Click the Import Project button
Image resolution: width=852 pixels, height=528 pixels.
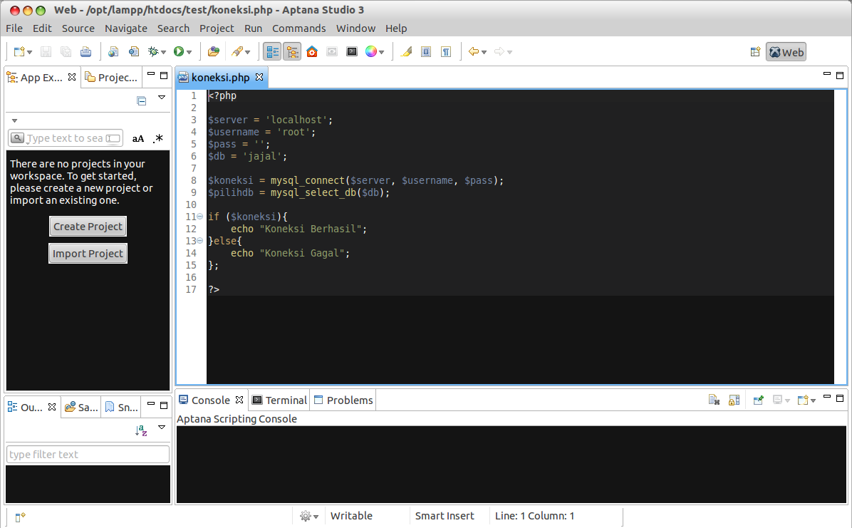pyautogui.click(x=88, y=254)
